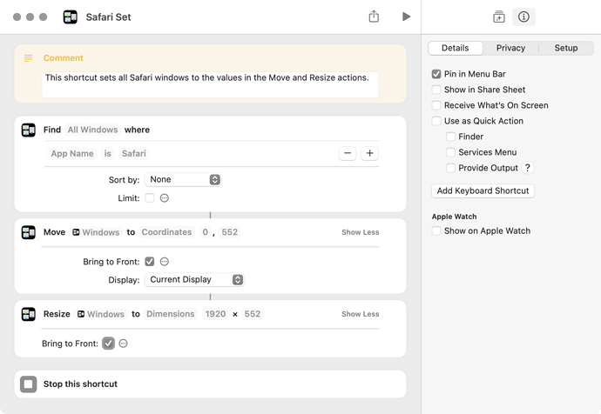Switch to the Setup tab

[x=566, y=48]
